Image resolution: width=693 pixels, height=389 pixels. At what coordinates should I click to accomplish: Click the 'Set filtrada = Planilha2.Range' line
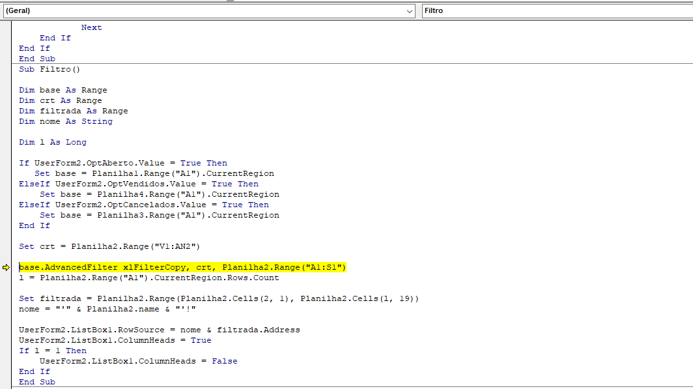[x=219, y=299]
